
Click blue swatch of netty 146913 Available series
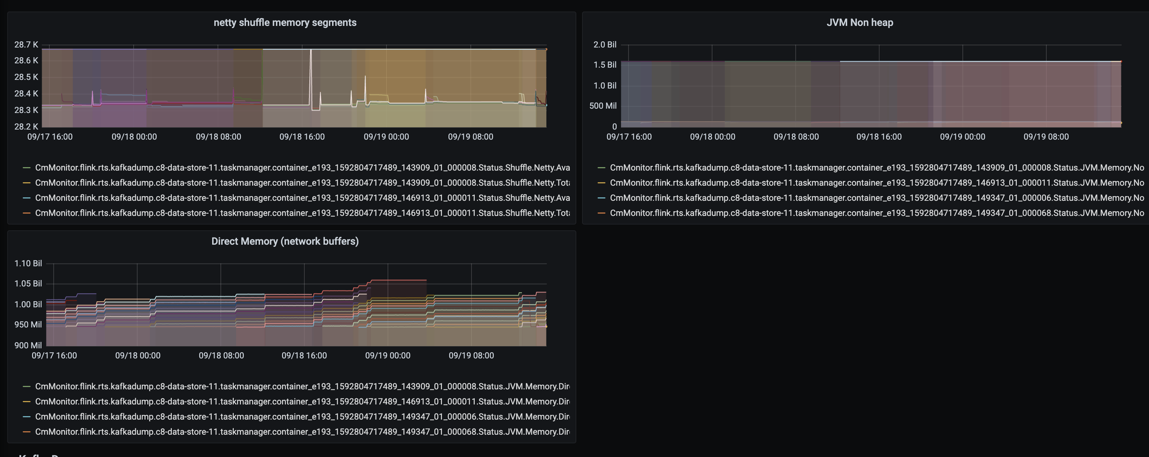[26, 198]
